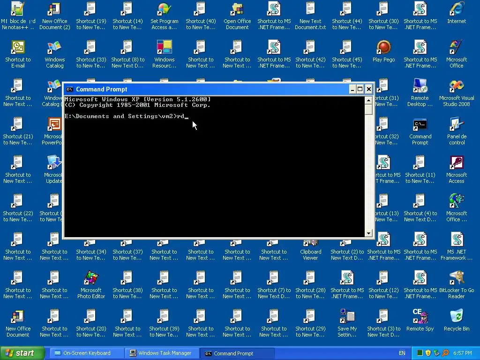Select Shortcut (30) to New Text icon
This screenshot has width=480, height=360.
pyautogui.click(x=383, y=15)
